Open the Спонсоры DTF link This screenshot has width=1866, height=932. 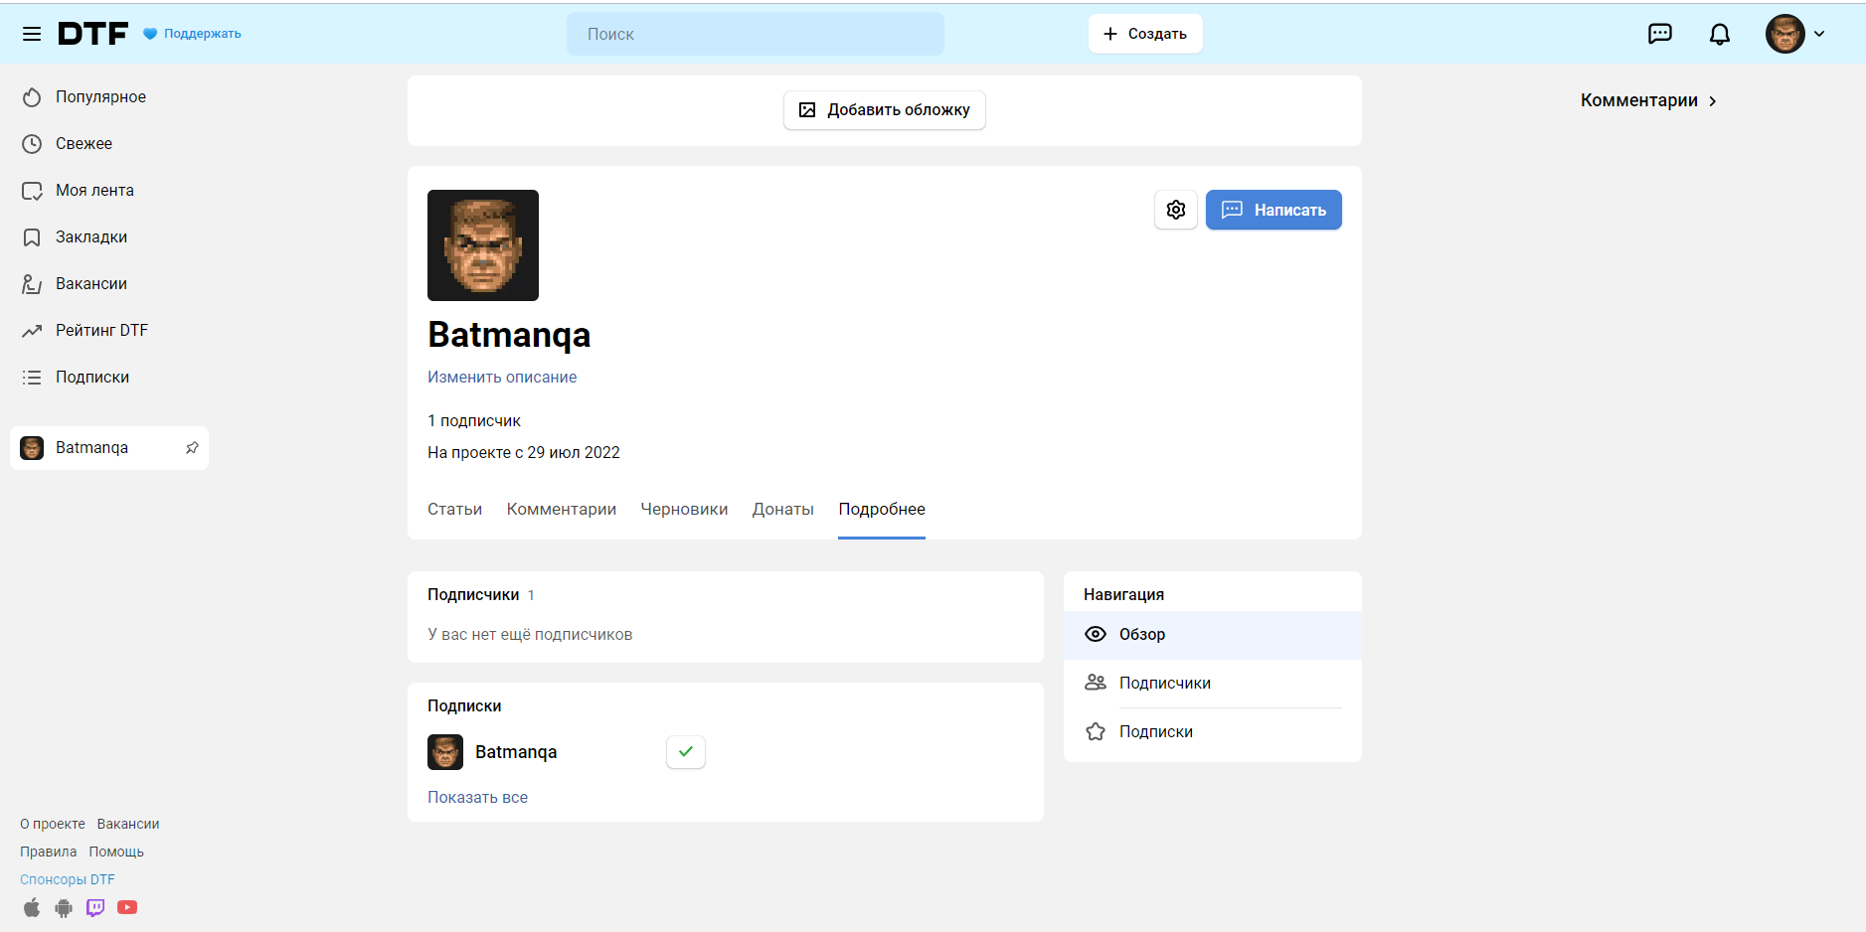coord(68,879)
